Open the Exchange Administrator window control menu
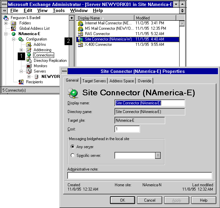220x208 pixels. 4,4
